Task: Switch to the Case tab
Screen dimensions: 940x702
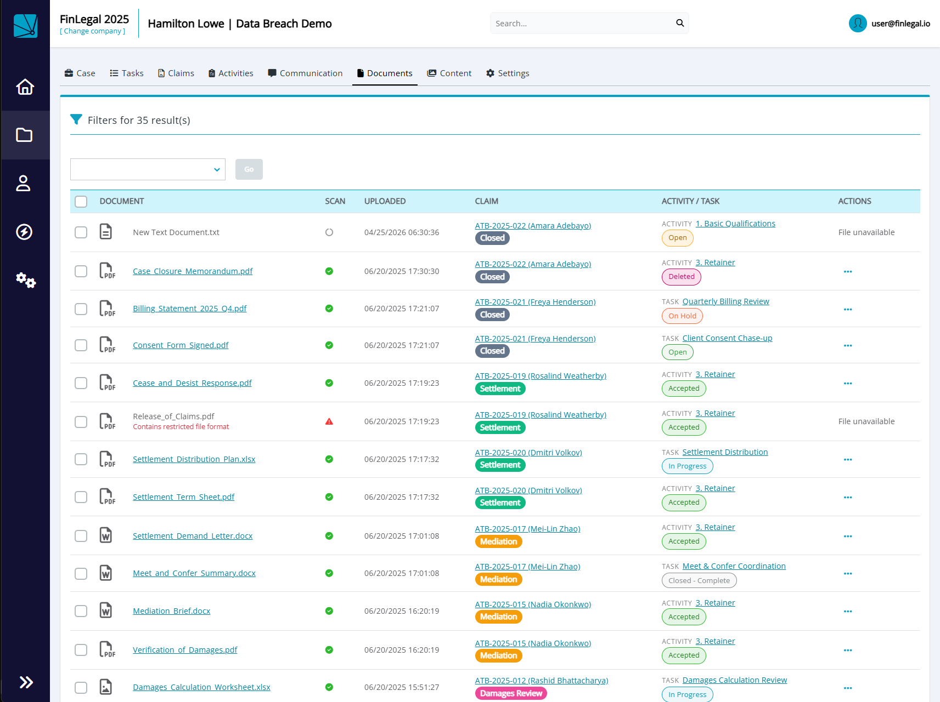Action: click(x=80, y=73)
